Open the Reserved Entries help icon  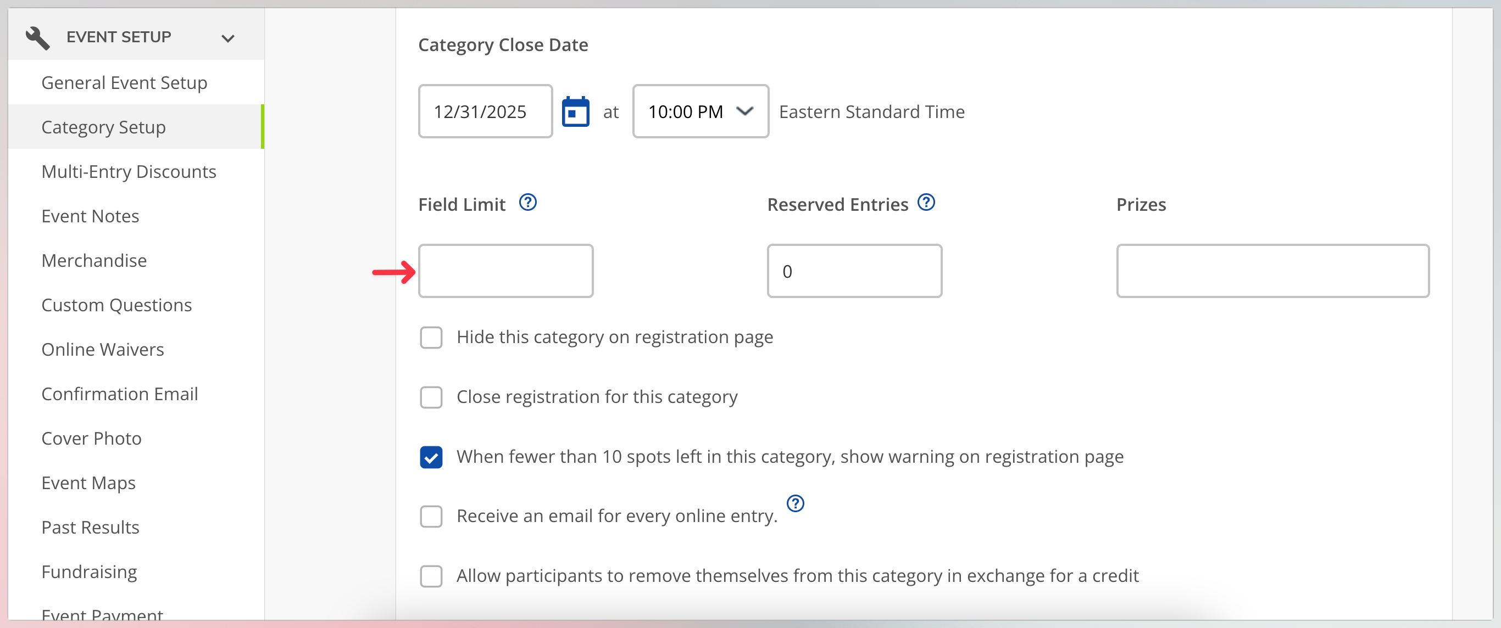pos(926,203)
